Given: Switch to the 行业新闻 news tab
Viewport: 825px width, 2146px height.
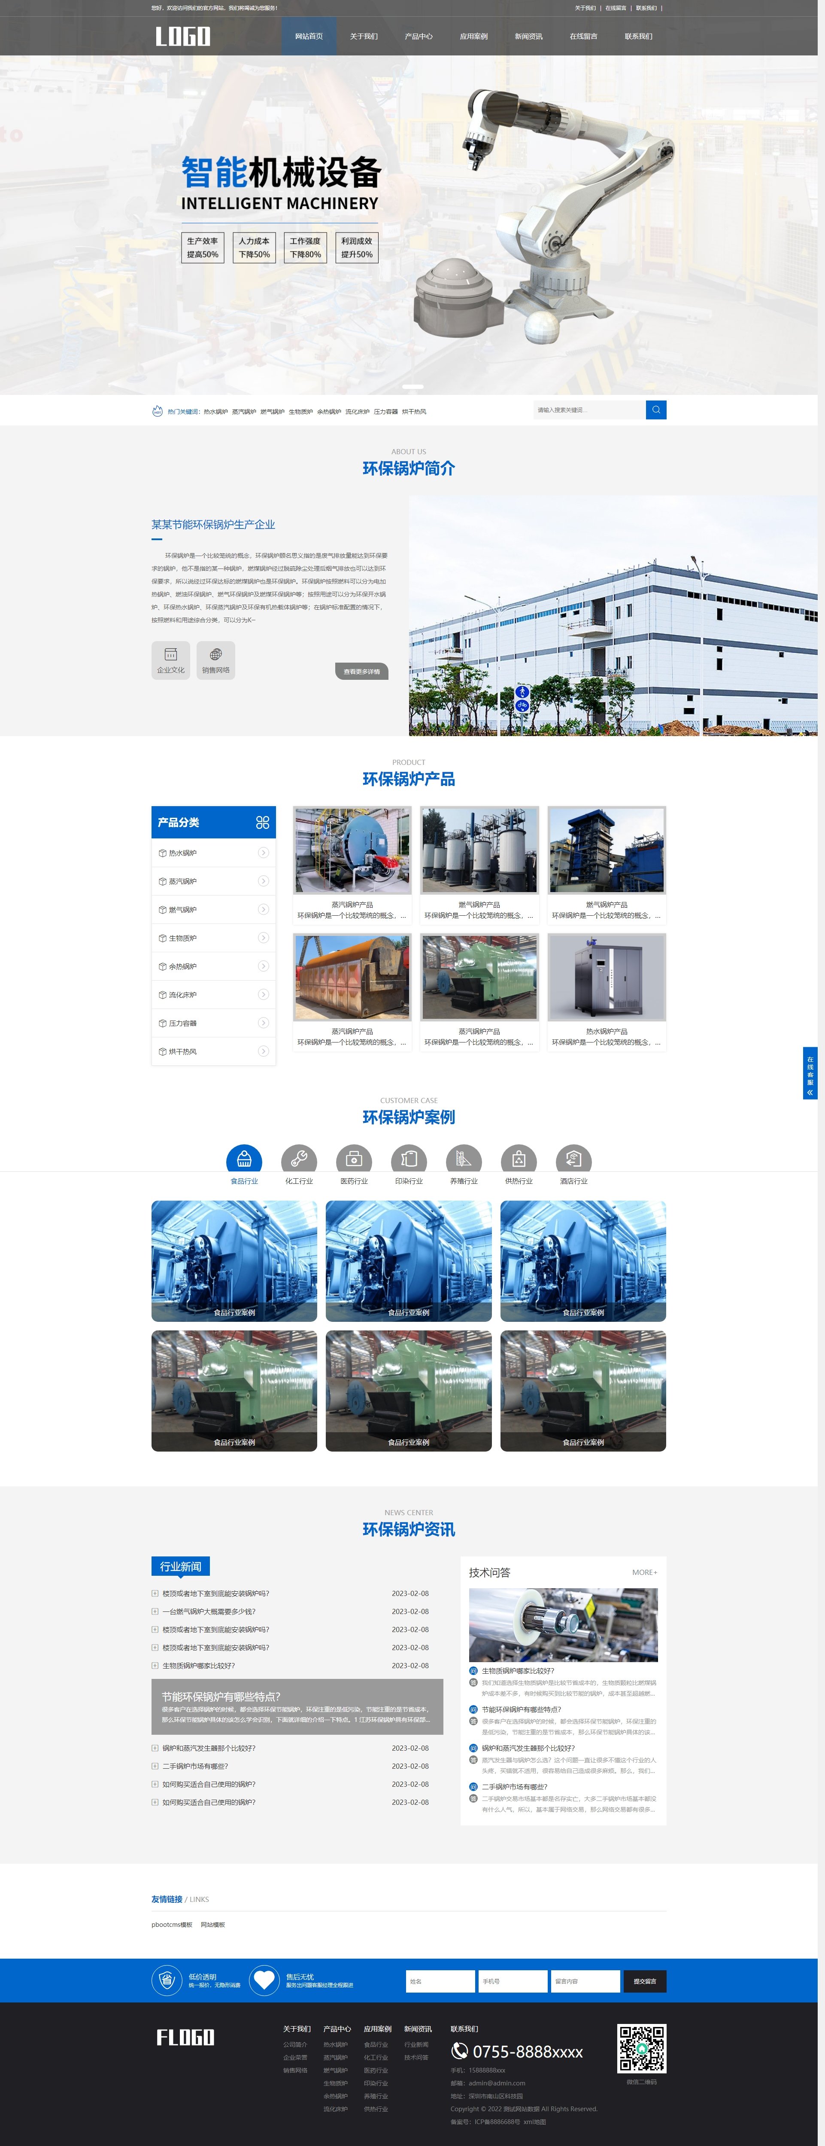Looking at the screenshot, I should coord(181,1566).
